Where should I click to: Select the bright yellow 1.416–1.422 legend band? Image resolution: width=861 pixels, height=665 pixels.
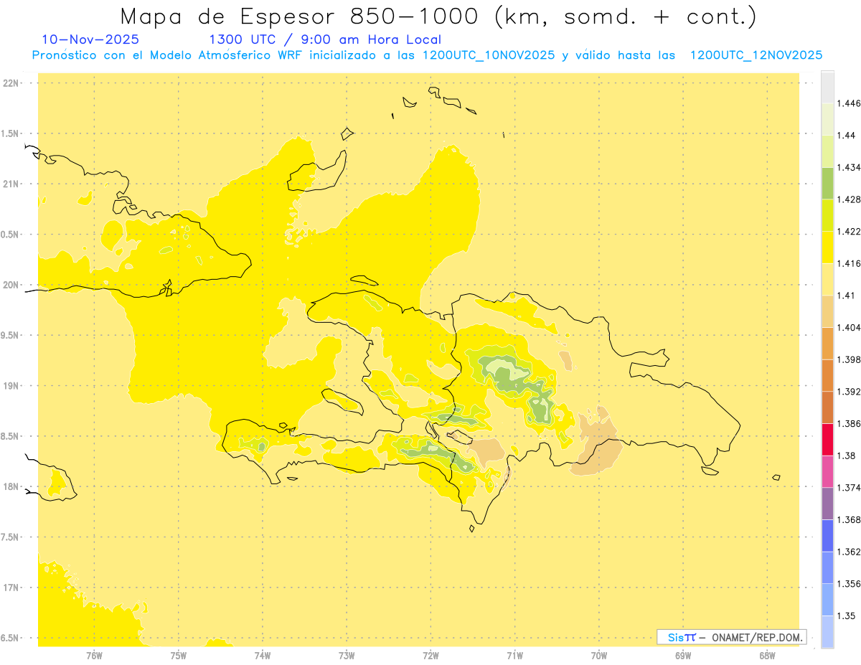point(827,247)
